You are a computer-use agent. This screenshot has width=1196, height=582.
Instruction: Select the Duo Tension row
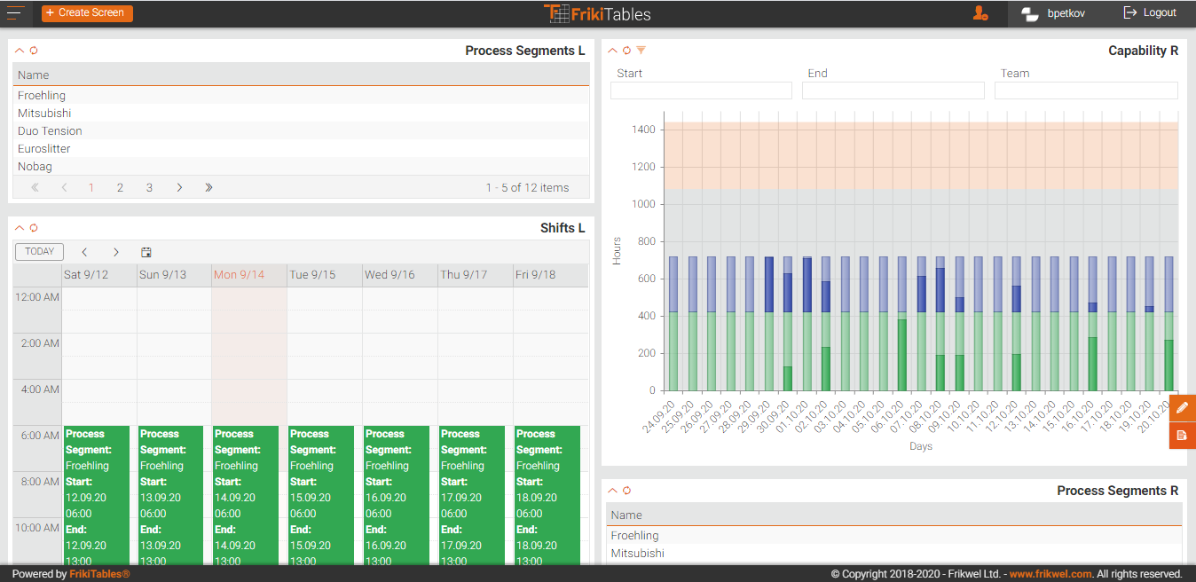(x=50, y=130)
